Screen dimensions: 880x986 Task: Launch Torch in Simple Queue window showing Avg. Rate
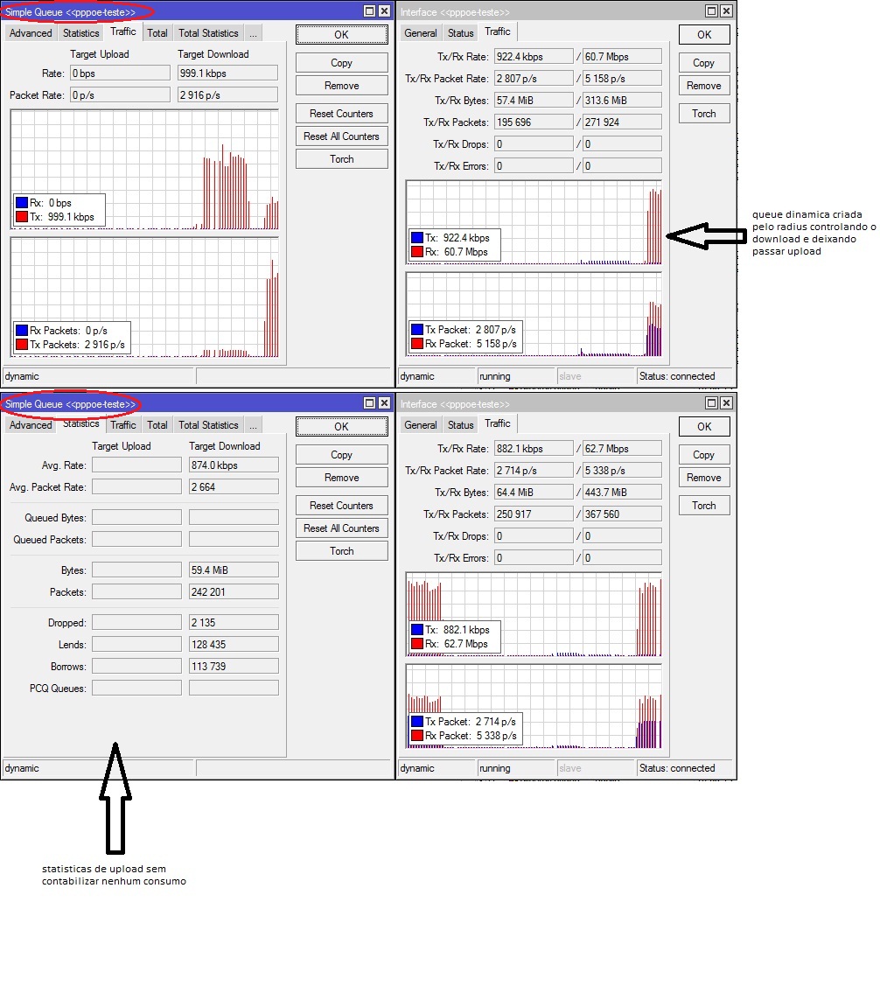pyautogui.click(x=341, y=551)
